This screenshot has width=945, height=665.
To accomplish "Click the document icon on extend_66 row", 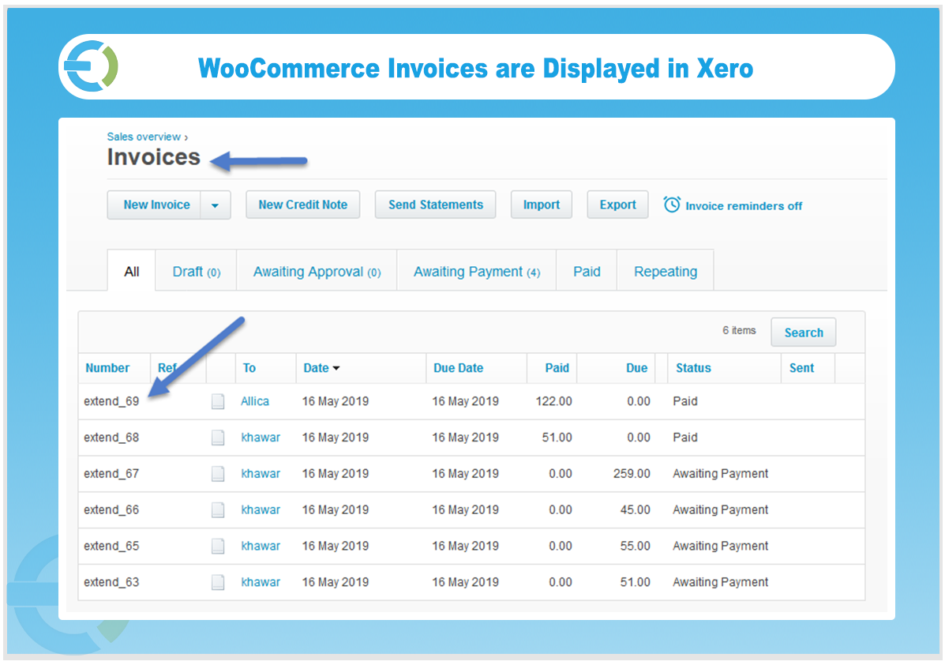I will (x=218, y=509).
